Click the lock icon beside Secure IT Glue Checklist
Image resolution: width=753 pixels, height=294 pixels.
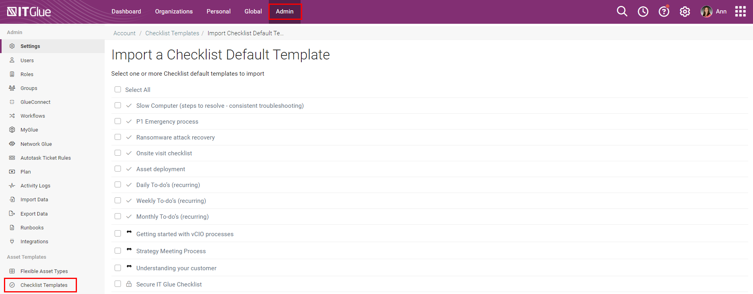click(129, 284)
